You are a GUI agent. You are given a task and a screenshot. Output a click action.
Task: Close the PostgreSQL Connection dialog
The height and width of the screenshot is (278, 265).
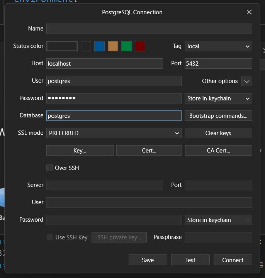249,12
